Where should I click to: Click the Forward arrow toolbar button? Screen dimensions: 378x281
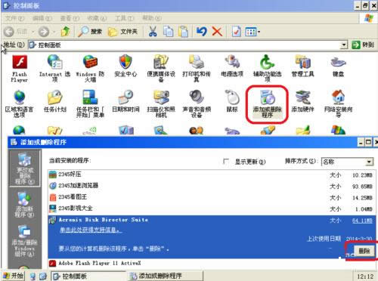click(44, 32)
